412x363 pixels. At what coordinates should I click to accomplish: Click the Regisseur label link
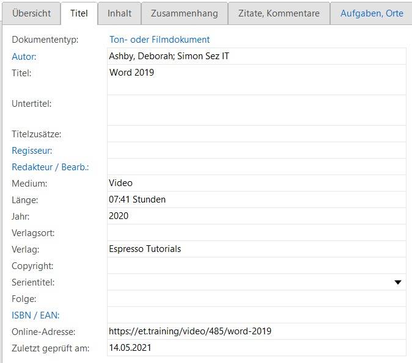(x=32, y=151)
